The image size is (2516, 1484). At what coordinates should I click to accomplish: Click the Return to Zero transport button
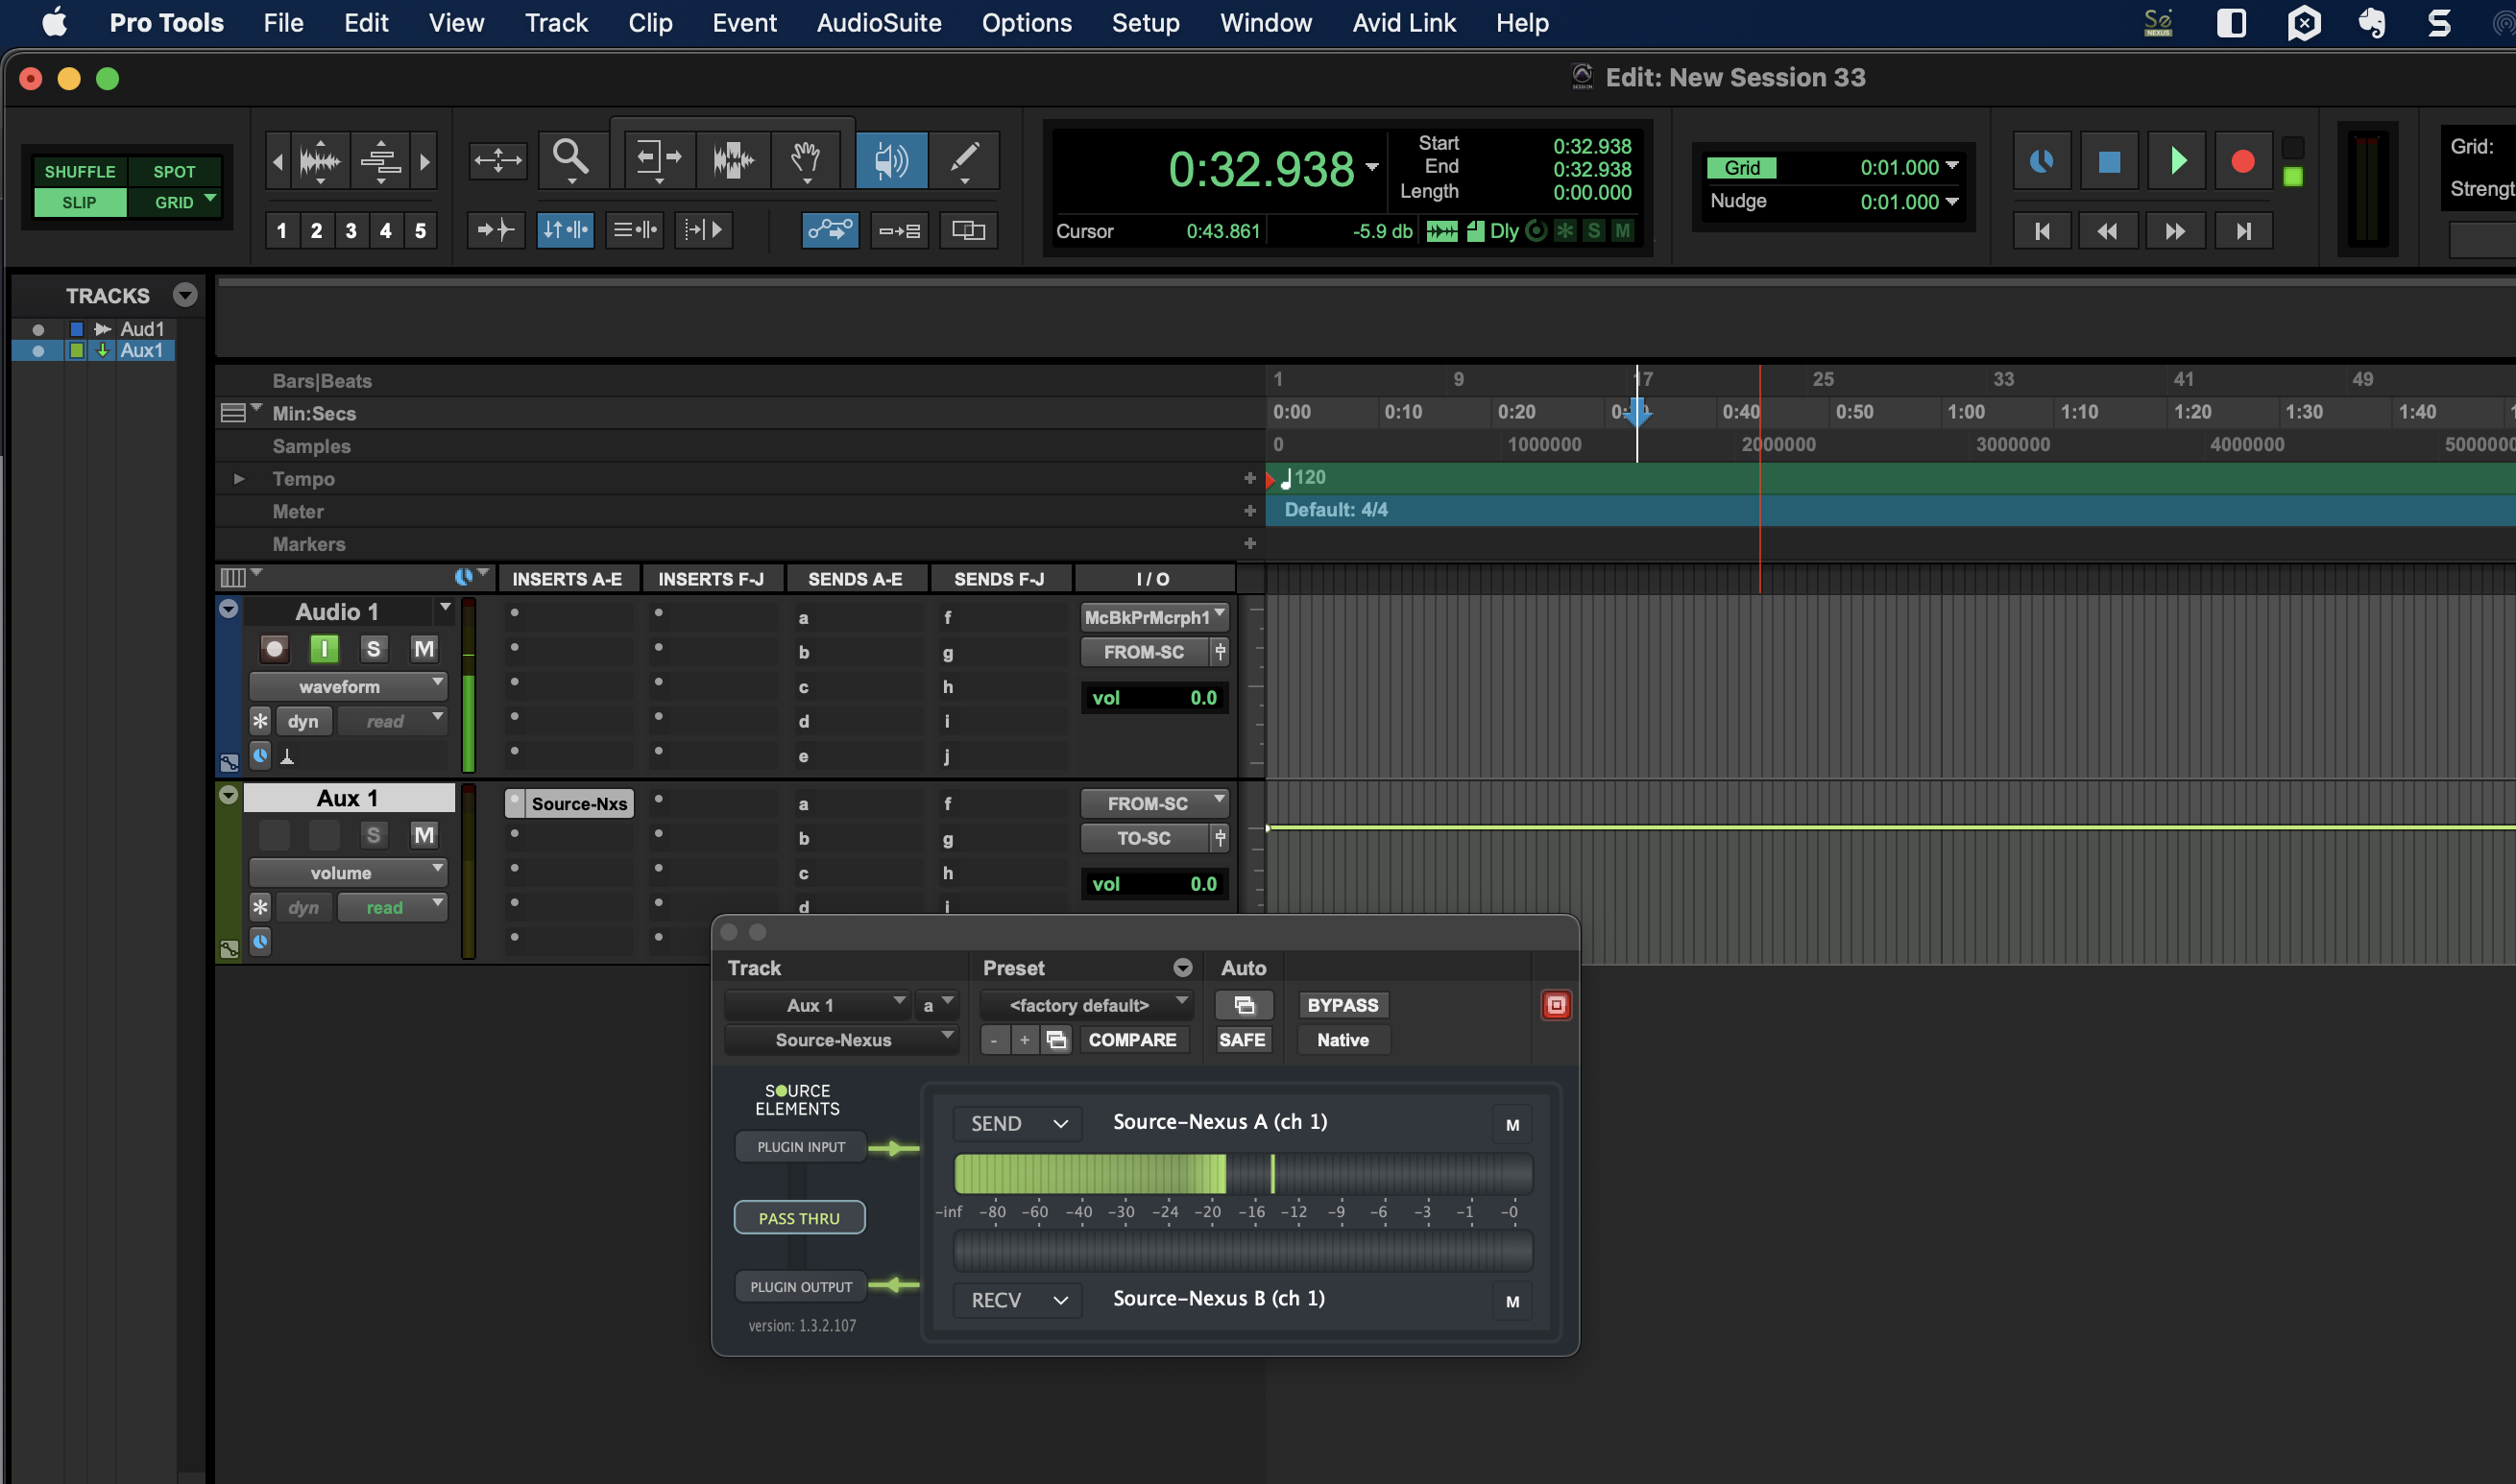click(2042, 231)
